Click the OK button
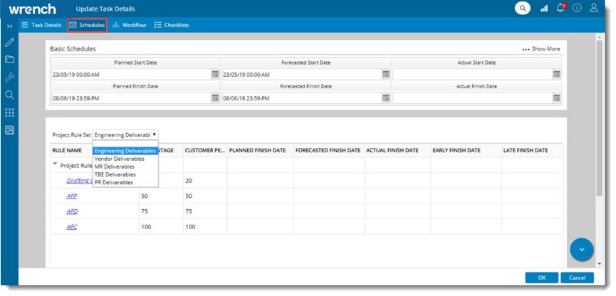This screenshot has width=616, height=296. tap(541, 277)
